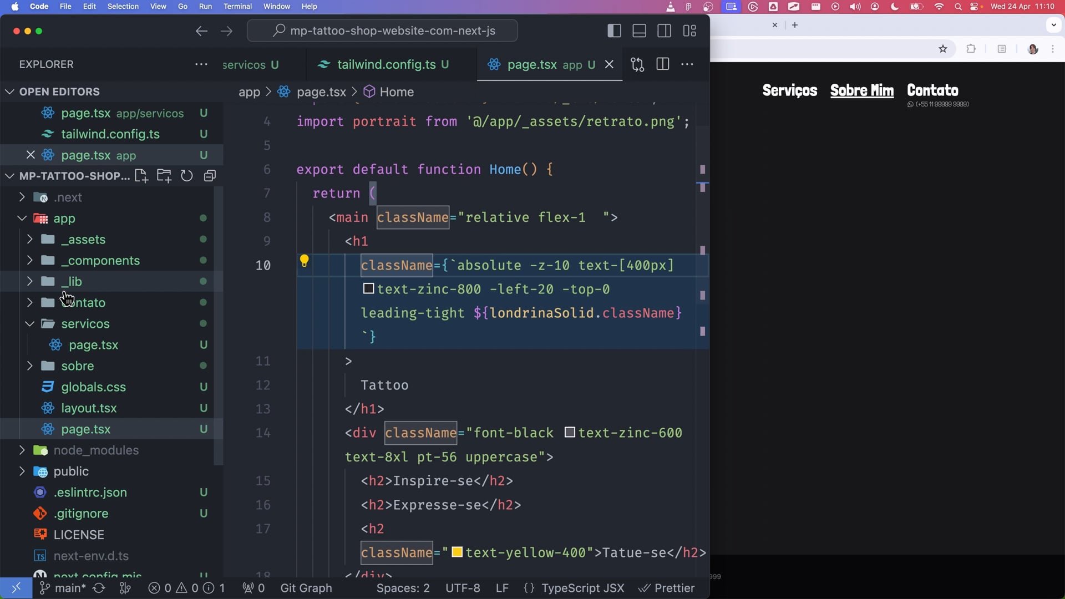The height and width of the screenshot is (599, 1065).
Task: Open the Split Editor Right icon
Action: pyautogui.click(x=662, y=64)
